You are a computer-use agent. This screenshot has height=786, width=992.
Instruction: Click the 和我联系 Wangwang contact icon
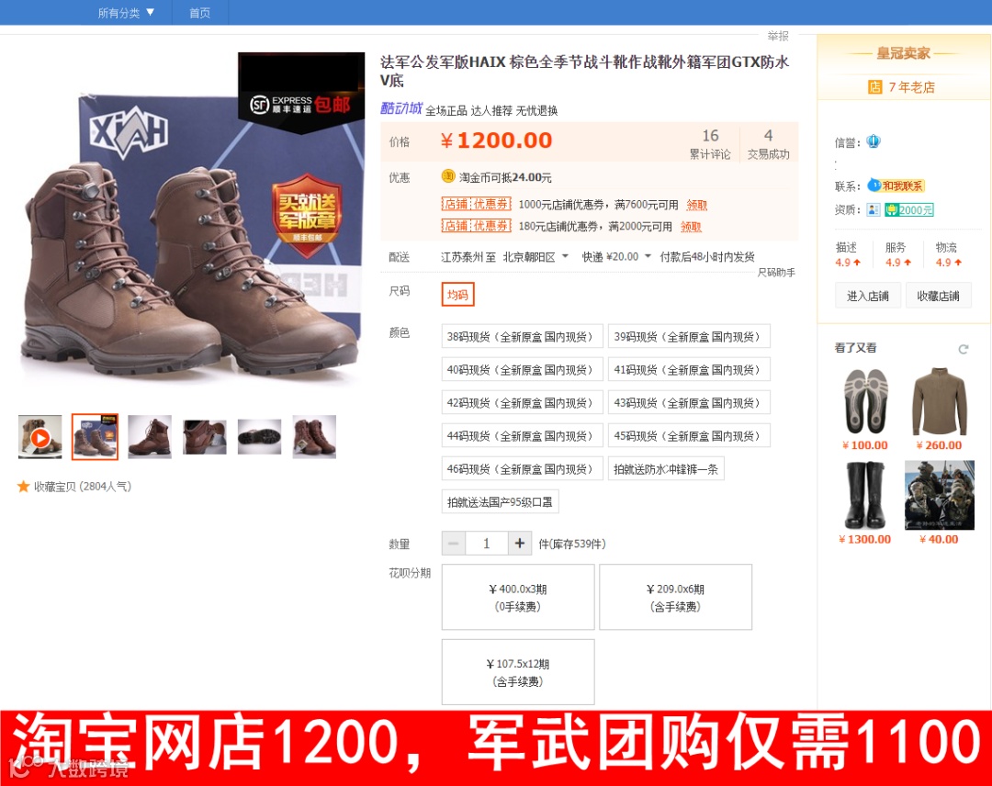(x=896, y=185)
